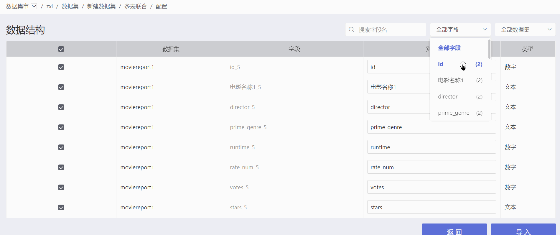
Task: Uncheck the id_5 row checkbox
Action: tap(61, 67)
